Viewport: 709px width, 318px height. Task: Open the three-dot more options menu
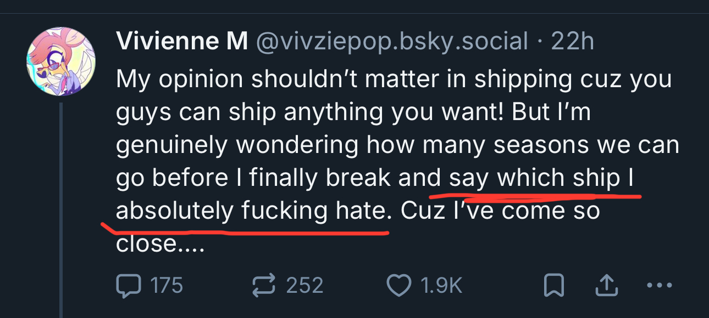click(660, 285)
